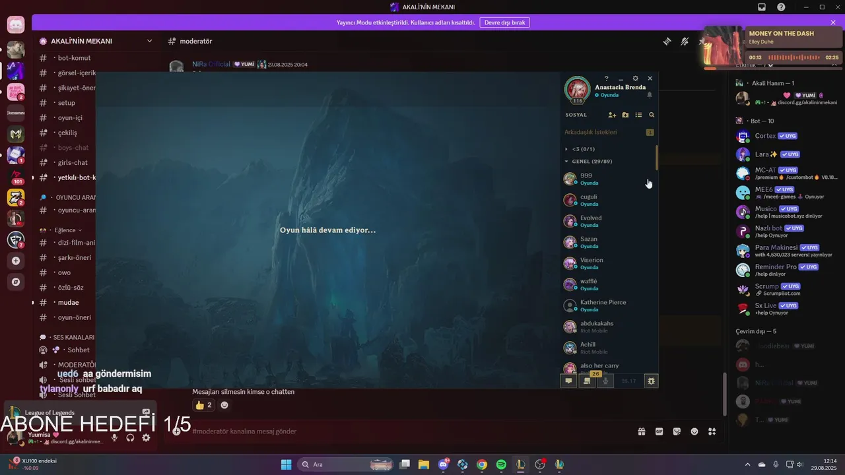Add a reaction with the smiley button
Image resolution: width=845 pixels, height=475 pixels.
pyautogui.click(x=224, y=405)
